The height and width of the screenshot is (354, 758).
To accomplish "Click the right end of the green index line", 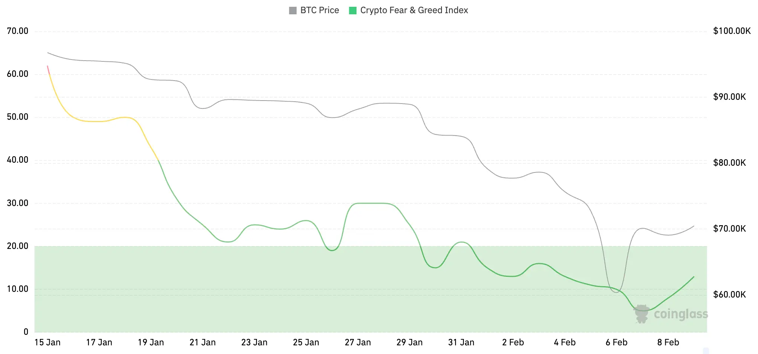I will tap(694, 277).
